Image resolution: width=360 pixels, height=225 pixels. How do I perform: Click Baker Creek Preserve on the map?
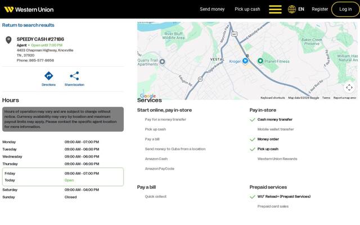click(312, 42)
